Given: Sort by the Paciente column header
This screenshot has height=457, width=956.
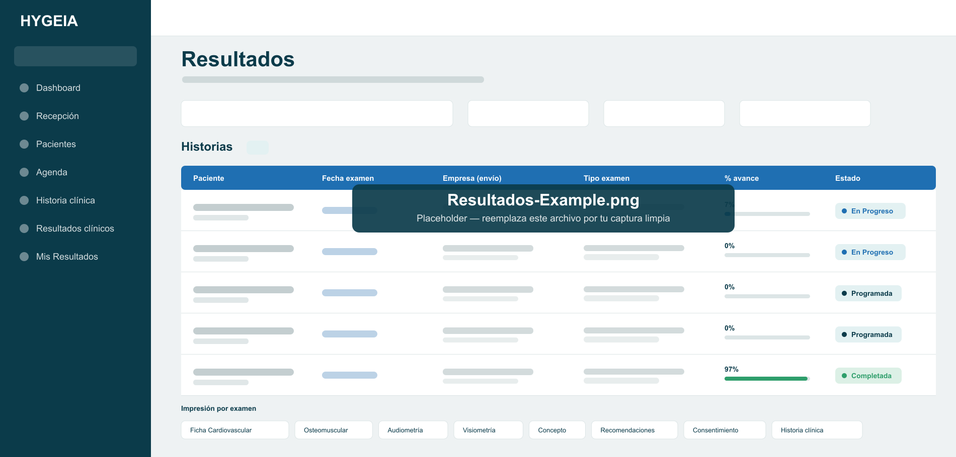Looking at the screenshot, I should point(209,178).
